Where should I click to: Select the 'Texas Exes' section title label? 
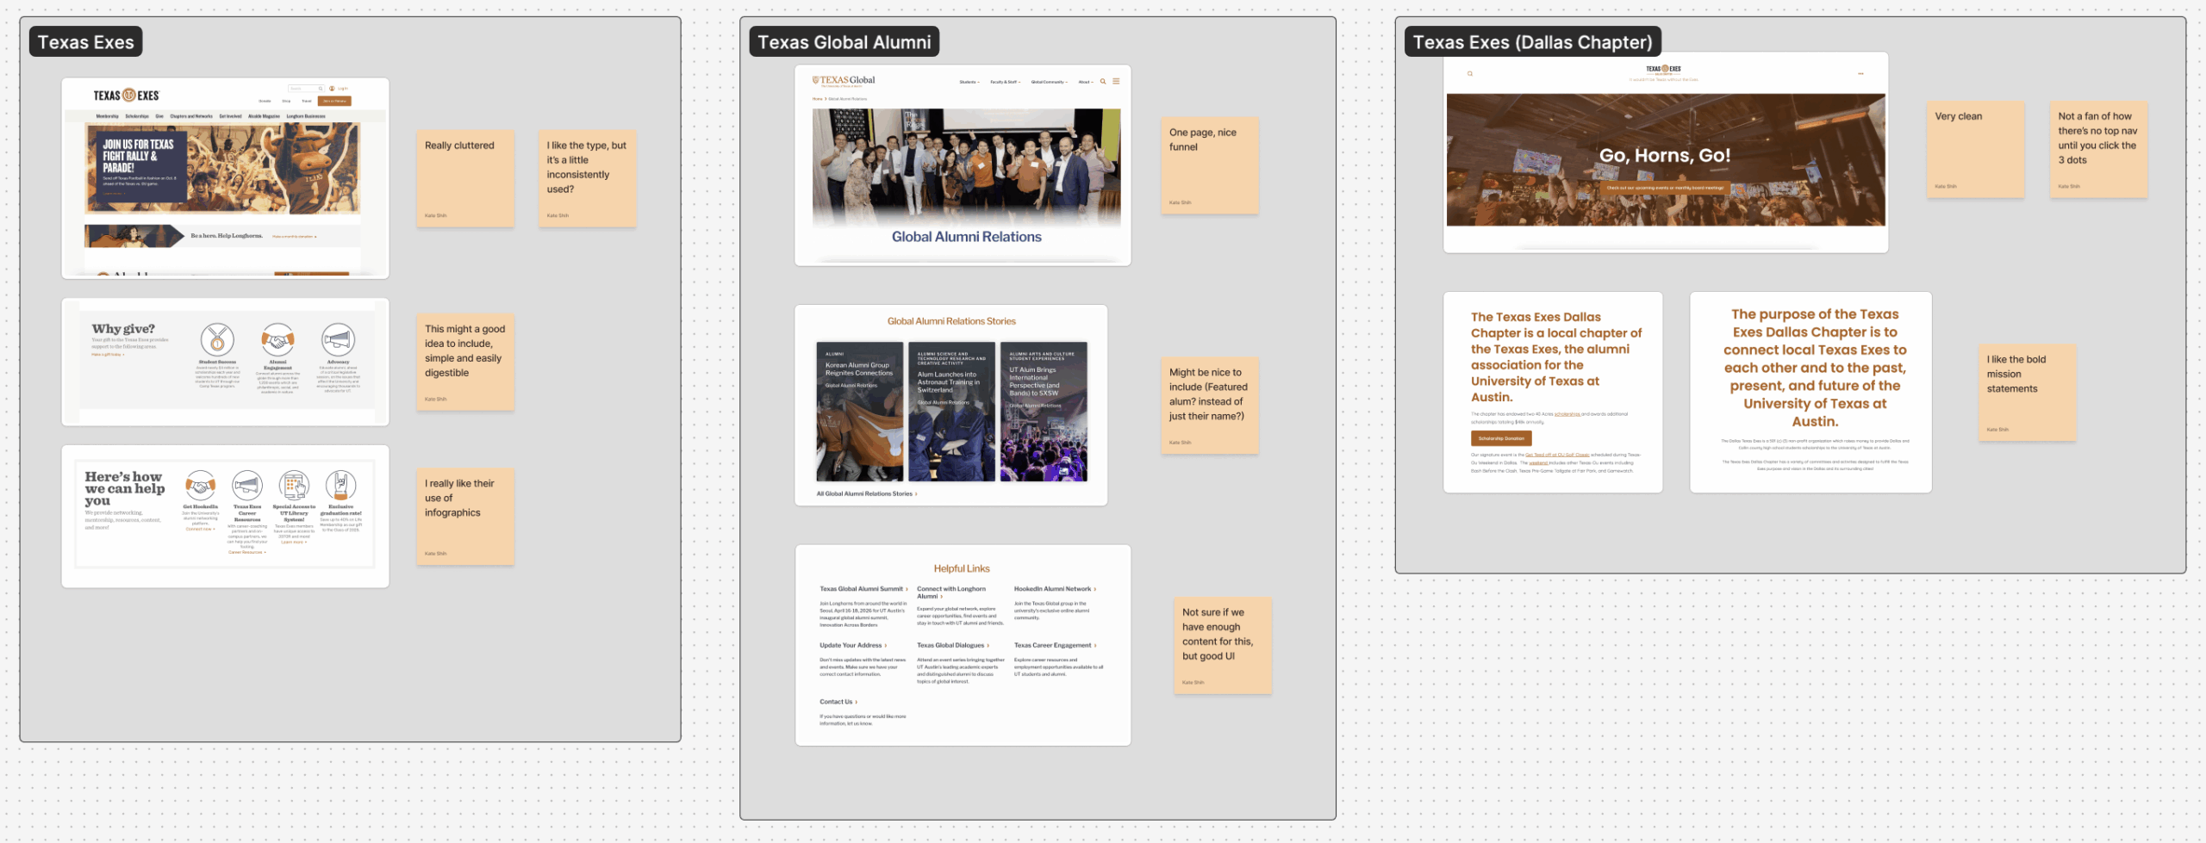pos(86,42)
